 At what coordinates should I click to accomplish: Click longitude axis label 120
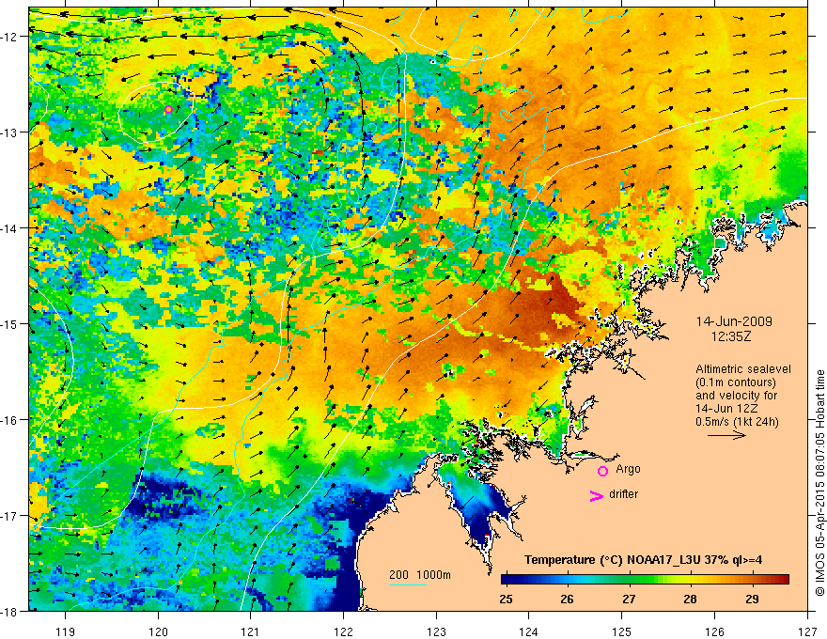(158, 631)
